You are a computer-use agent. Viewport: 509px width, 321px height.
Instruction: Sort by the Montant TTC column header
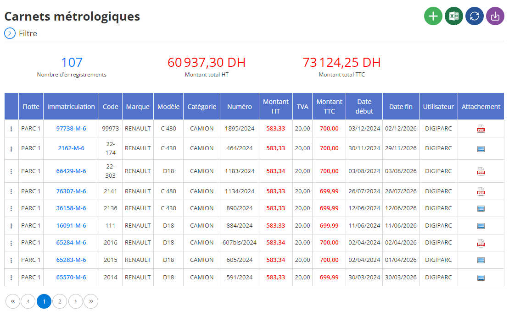click(x=329, y=106)
